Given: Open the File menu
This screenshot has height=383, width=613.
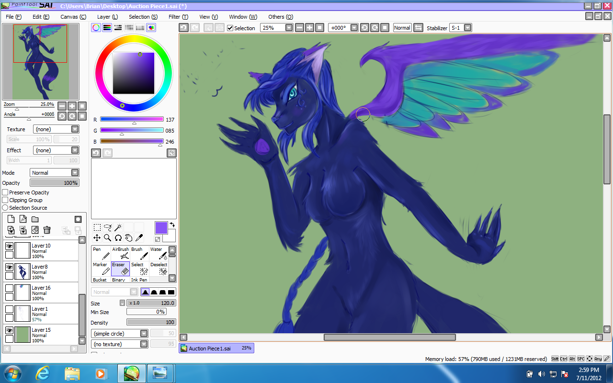Looking at the screenshot, I should [x=13, y=17].
